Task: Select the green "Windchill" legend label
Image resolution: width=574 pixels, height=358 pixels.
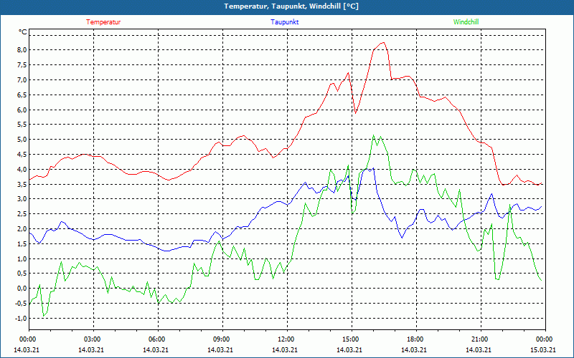Action: click(x=466, y=22)
